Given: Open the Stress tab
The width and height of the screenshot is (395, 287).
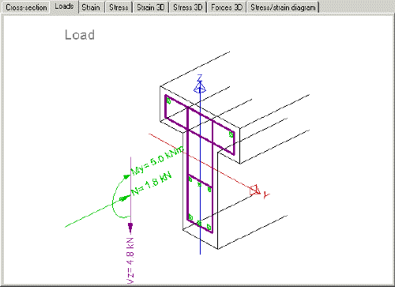Looking at the screenshot, I should click(118, 7).
